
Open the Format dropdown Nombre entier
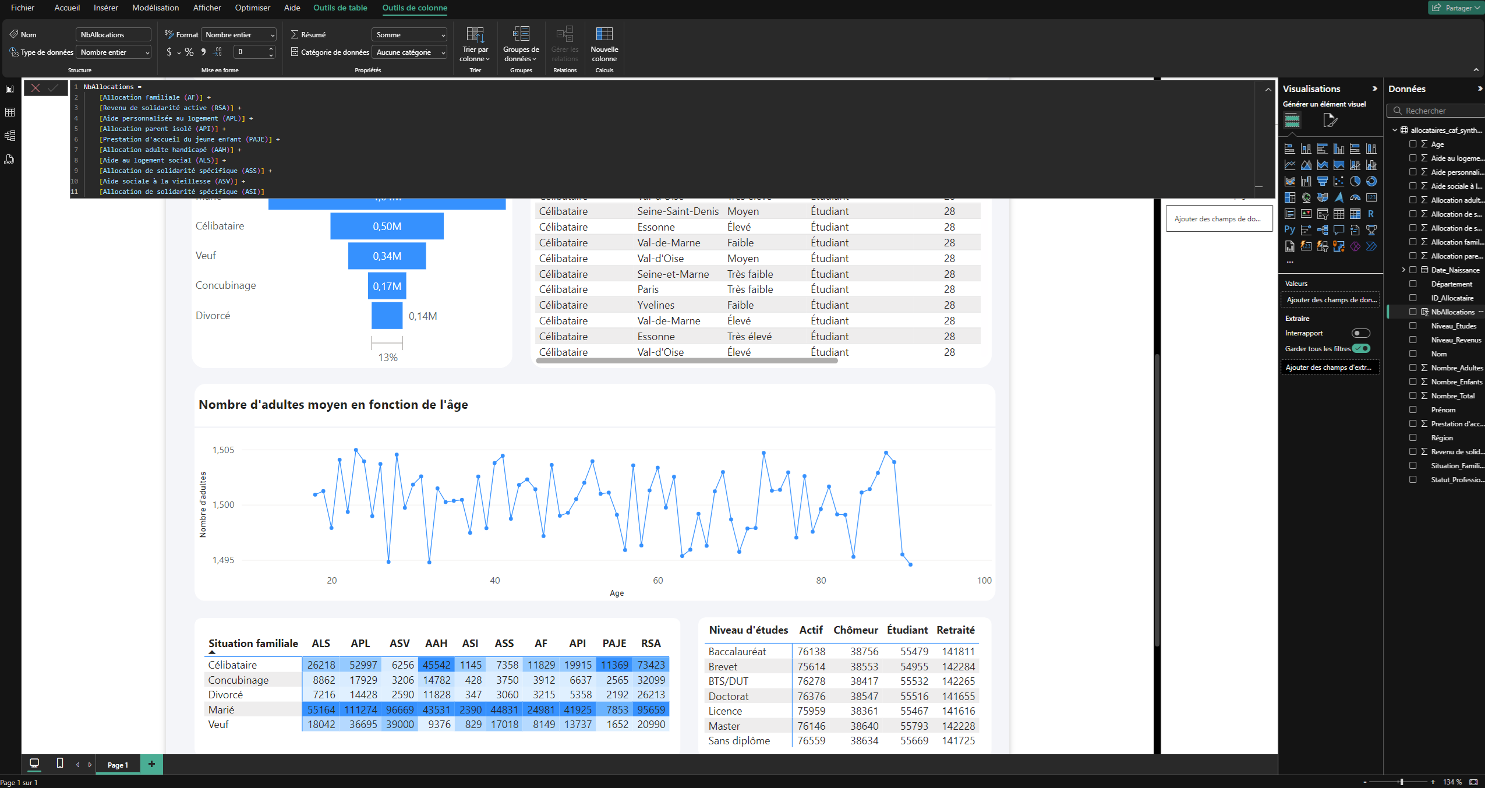[239, 35]
